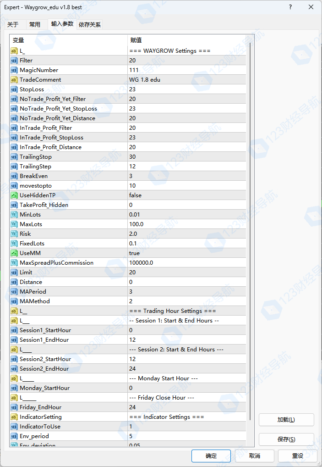This screenshot has height=467, width=322.
Task: Click the icon next to TrailingStop
Action: (14, 156)
